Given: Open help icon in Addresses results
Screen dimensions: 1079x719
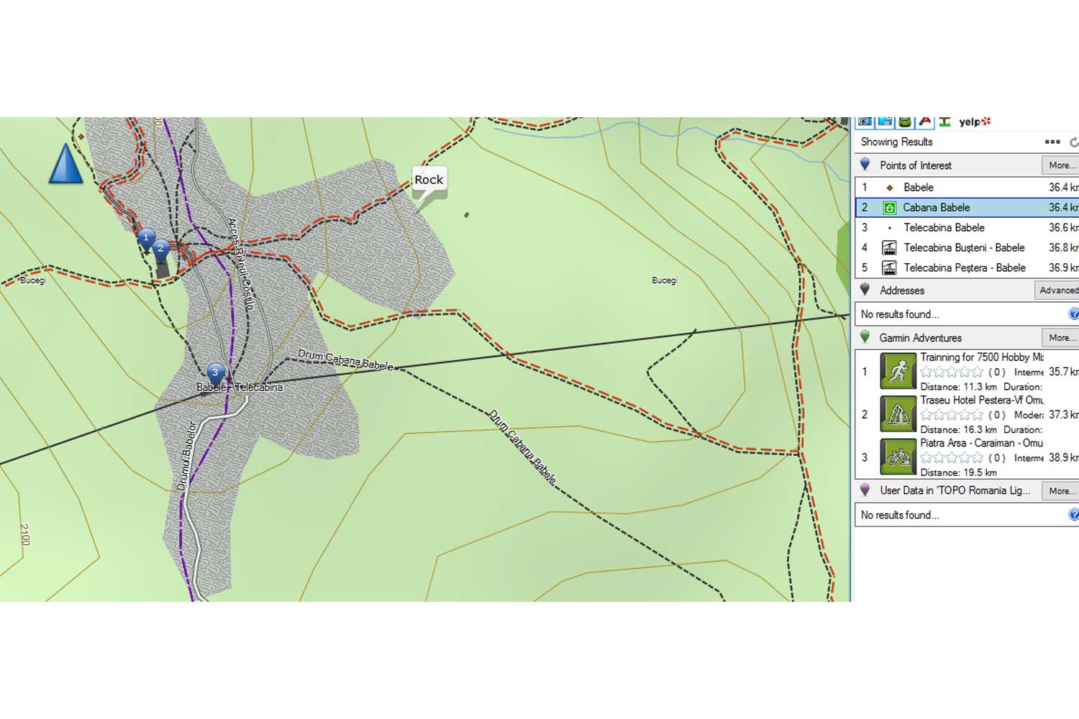Looking at the screenshot, I should pos(1073,314).
